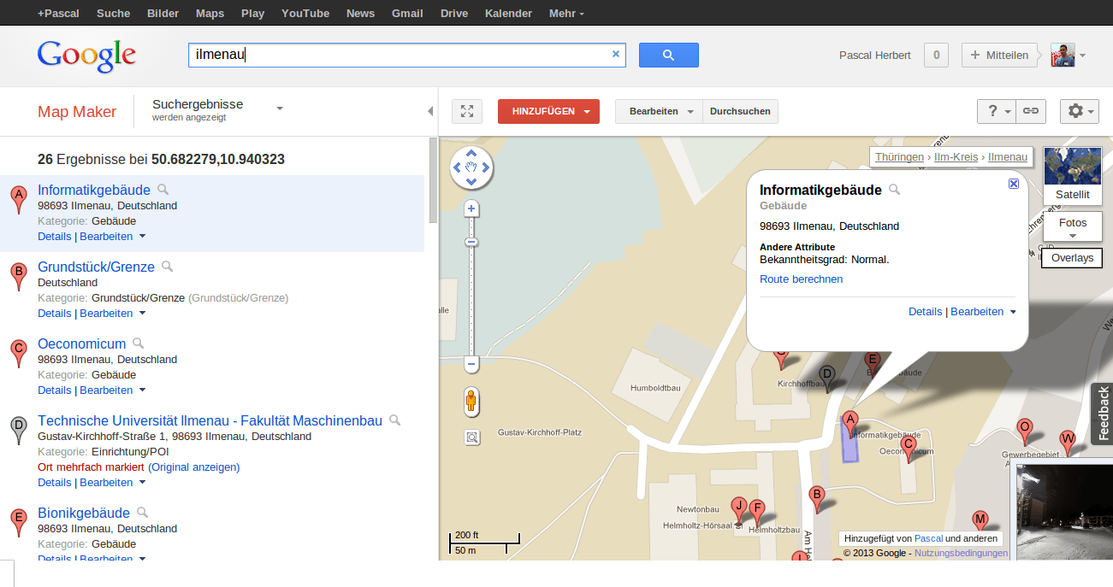Open the HINZUFÜGEN dropdown
The image size is (1113, 587).
[x=548, y=111]
